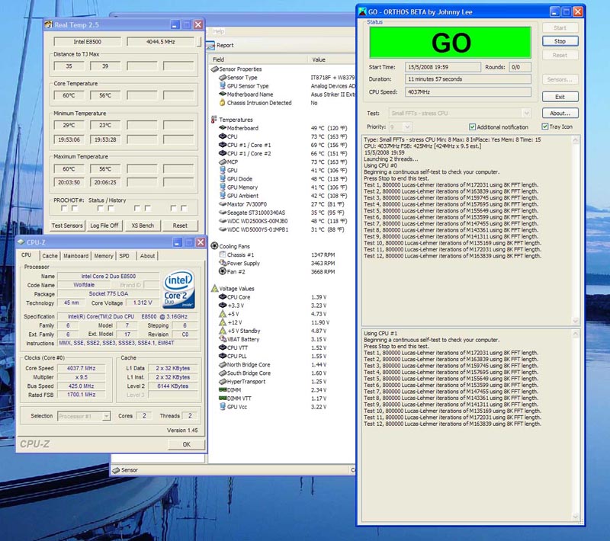Click the MCP temperature row icon

click(x=223, y=162)
